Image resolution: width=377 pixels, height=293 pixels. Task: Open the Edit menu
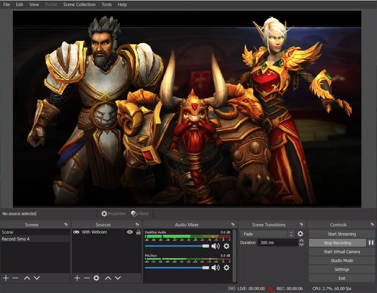tap(19, 4)
